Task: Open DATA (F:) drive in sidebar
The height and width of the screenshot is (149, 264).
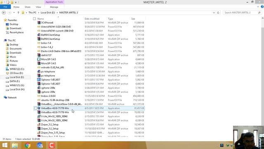Action: pyautogui.click(x=15, y=81)
